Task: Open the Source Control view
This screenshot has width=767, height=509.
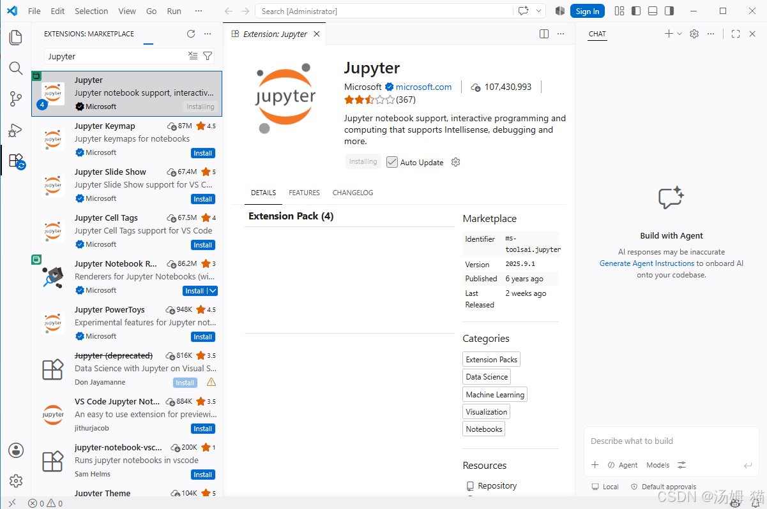Action: coord(16,99)
